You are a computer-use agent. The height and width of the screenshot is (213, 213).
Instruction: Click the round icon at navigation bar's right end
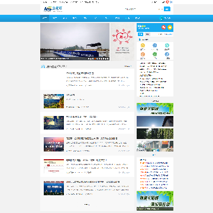162,18
